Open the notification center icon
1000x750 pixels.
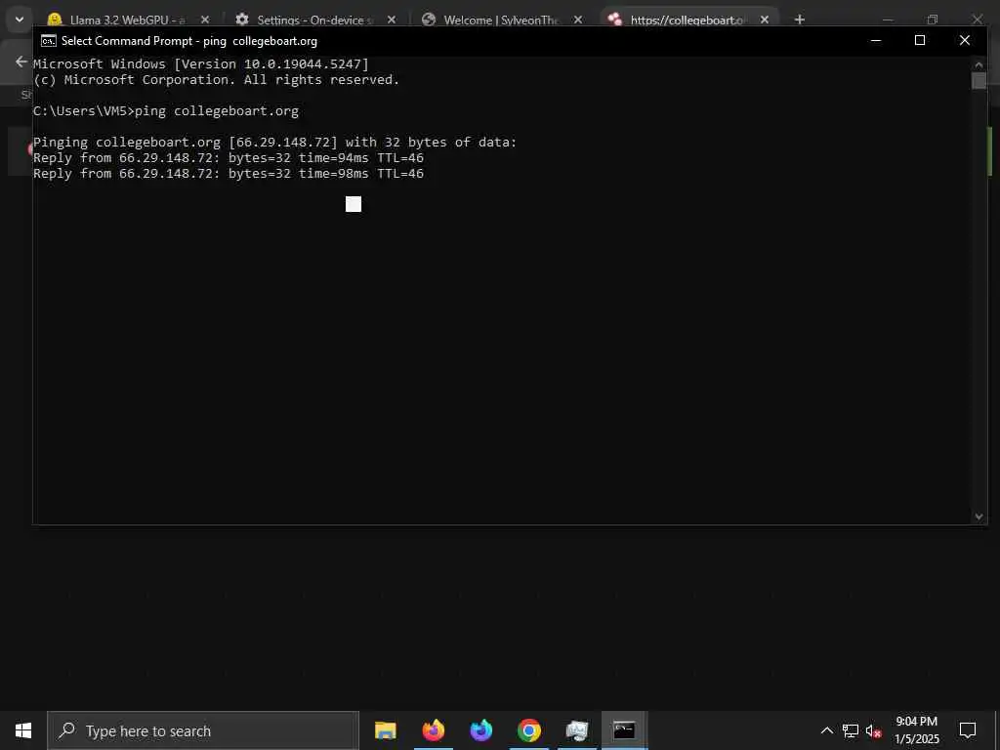(x=968, y=730)
